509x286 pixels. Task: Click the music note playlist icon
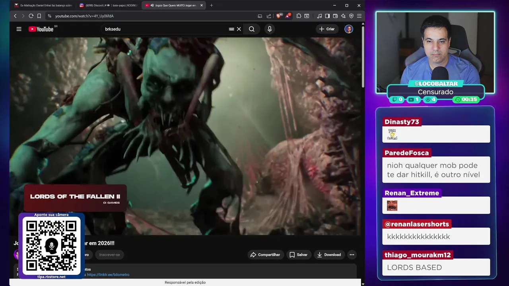(x=319, y=16)
